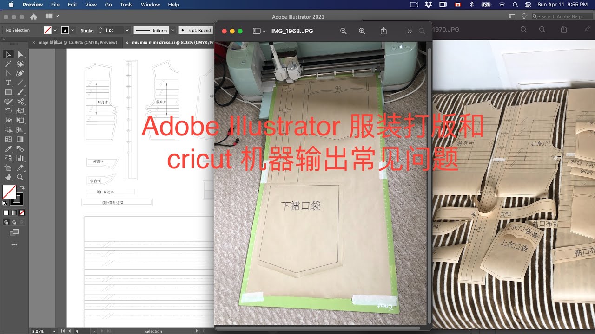This screenshot has height=334, width=595.
Task: Select the Column Graph tool
Action: tap(20, 158)
